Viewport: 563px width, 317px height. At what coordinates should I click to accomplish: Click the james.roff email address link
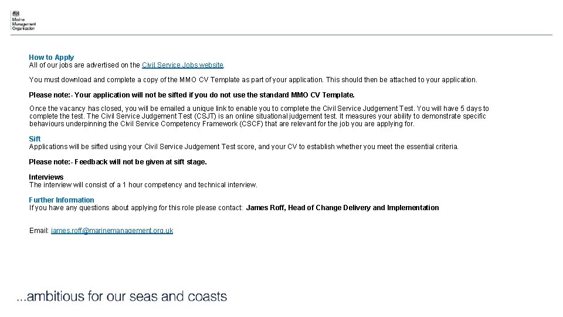(x=112, y=231)
